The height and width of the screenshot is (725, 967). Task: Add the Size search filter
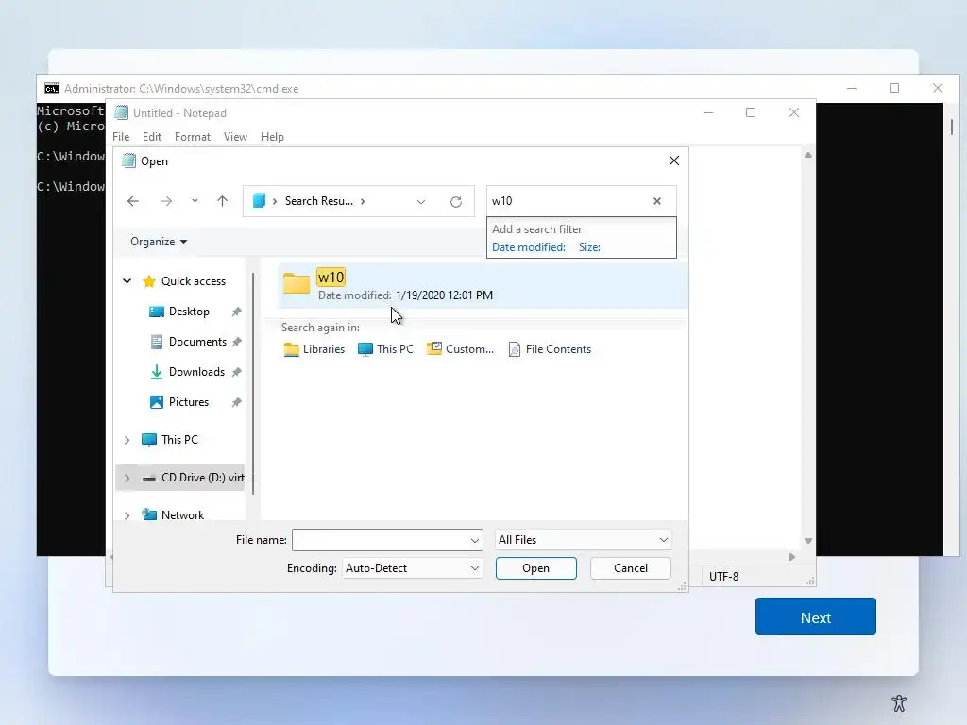click(x=589, y=247)
